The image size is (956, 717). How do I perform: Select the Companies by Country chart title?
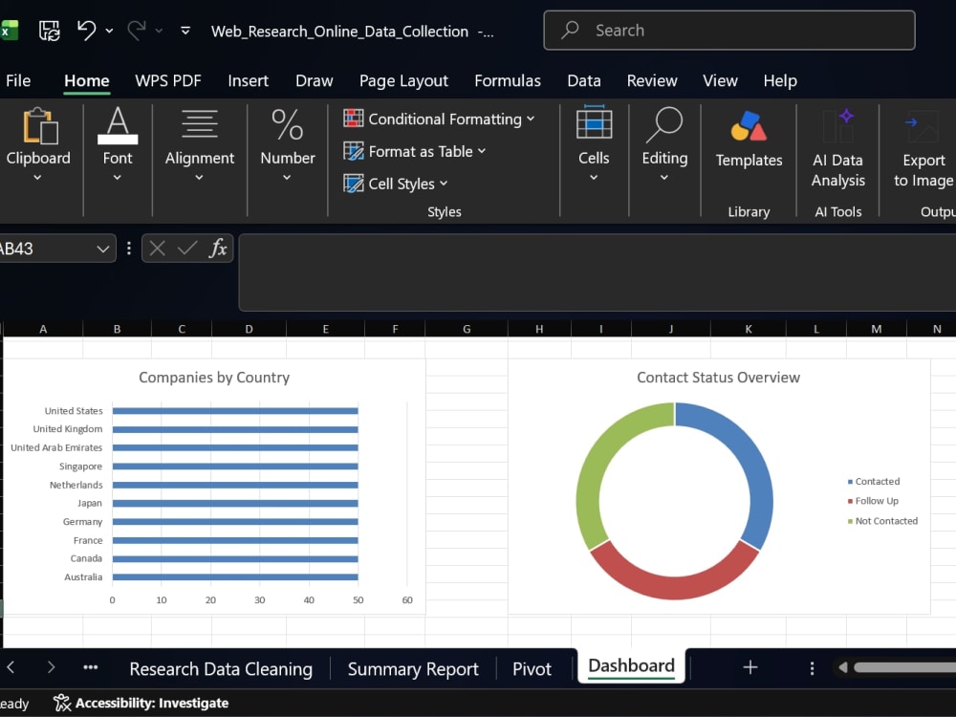click(x=214, y=378)
